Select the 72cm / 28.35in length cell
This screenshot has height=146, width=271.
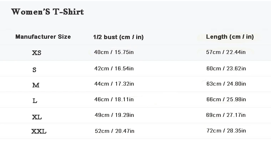pyautogui.click(x=226, y=131)
